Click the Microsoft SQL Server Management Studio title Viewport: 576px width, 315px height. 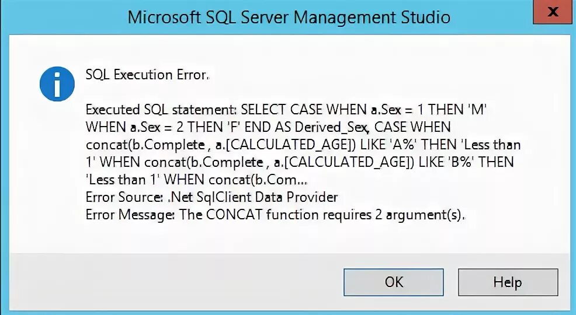pos(289,17)
